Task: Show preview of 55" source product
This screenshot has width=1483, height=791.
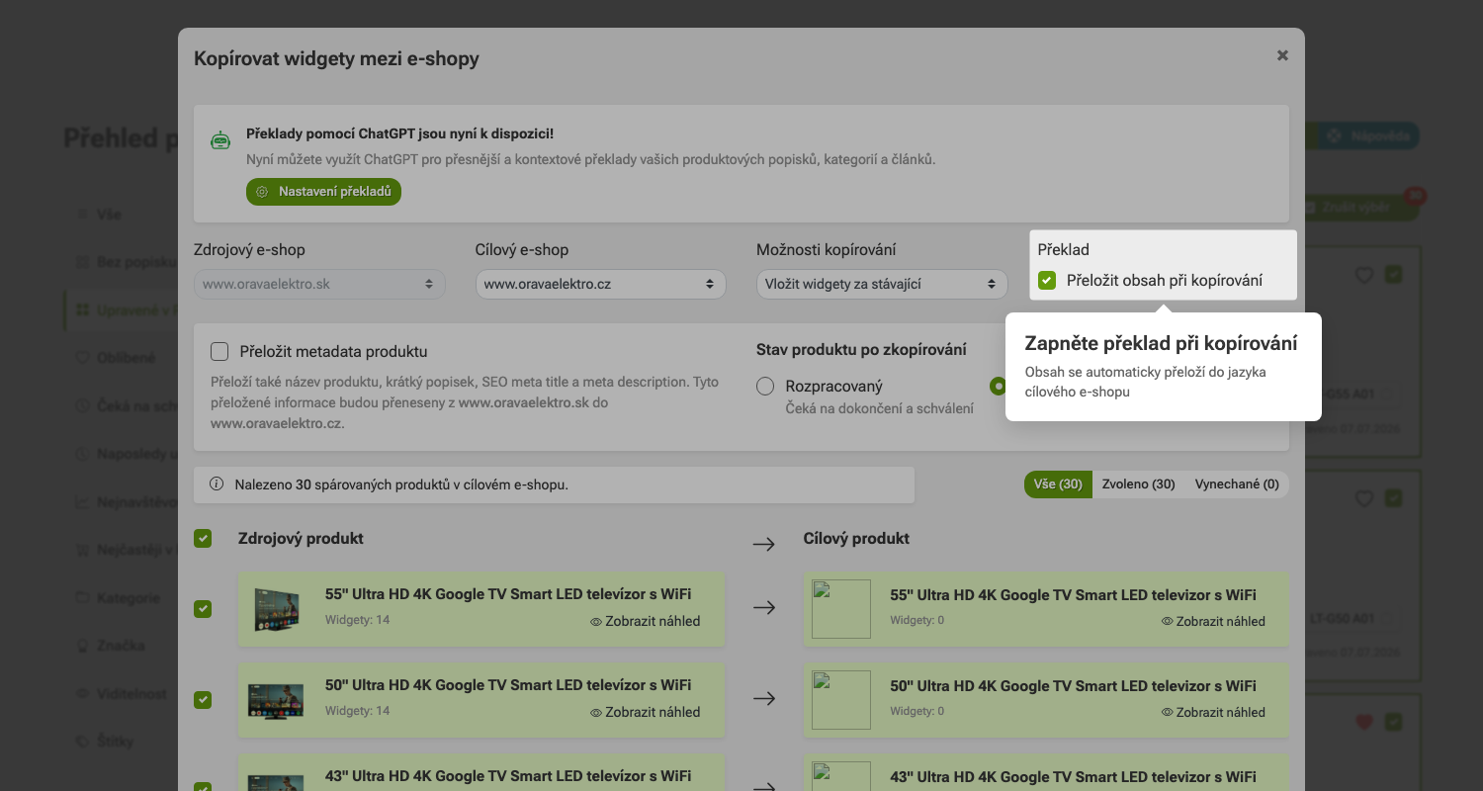Action: 645,622
